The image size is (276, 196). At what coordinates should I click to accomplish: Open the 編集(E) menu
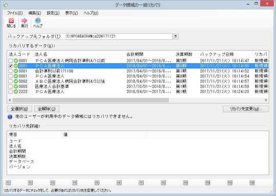point(35,13)
